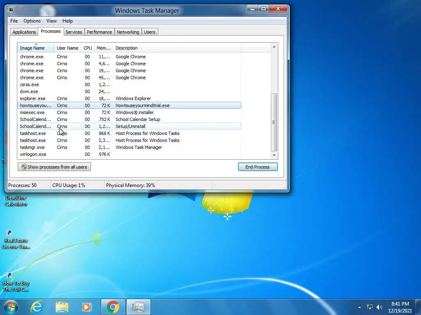This screenshot has height=315, width=421.
Task: Click Physical Memory: 39% status entry
Action: 130,185
